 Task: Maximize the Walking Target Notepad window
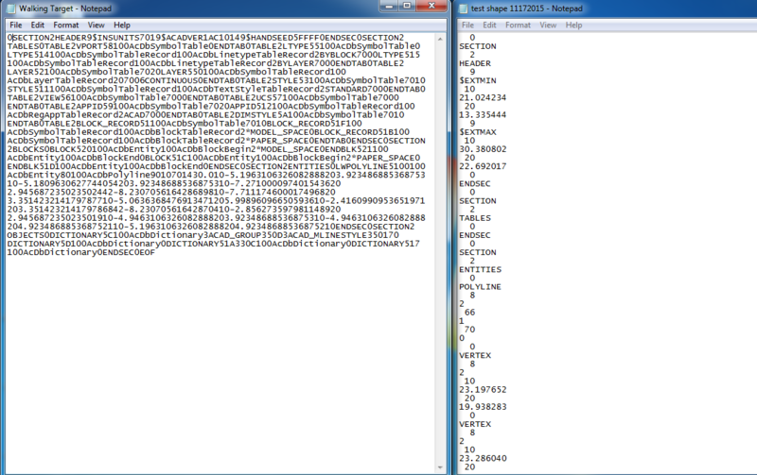click(x=407, y=6)
